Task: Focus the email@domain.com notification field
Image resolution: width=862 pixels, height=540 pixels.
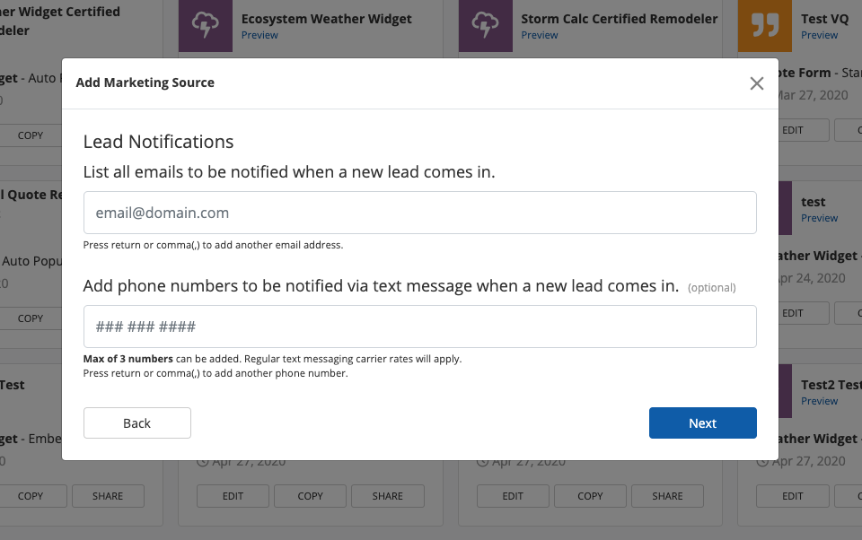Action: point(419,213)
